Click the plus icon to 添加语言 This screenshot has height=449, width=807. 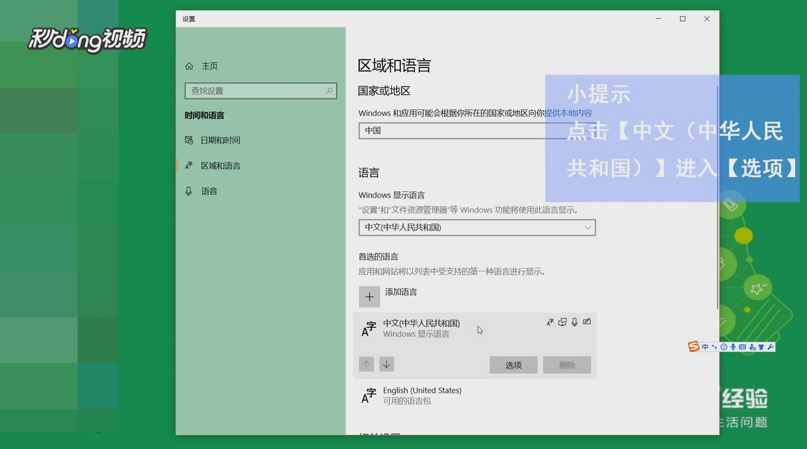click(369, 297)
